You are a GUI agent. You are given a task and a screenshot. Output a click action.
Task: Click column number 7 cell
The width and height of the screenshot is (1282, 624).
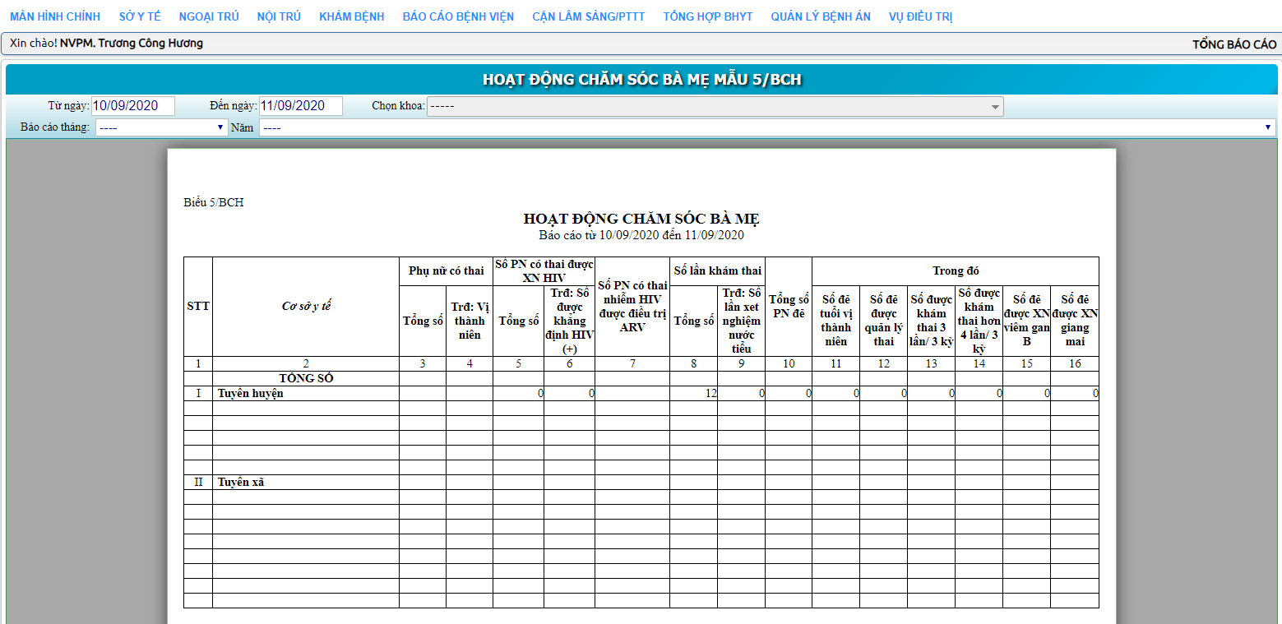(x=632, y=364)
